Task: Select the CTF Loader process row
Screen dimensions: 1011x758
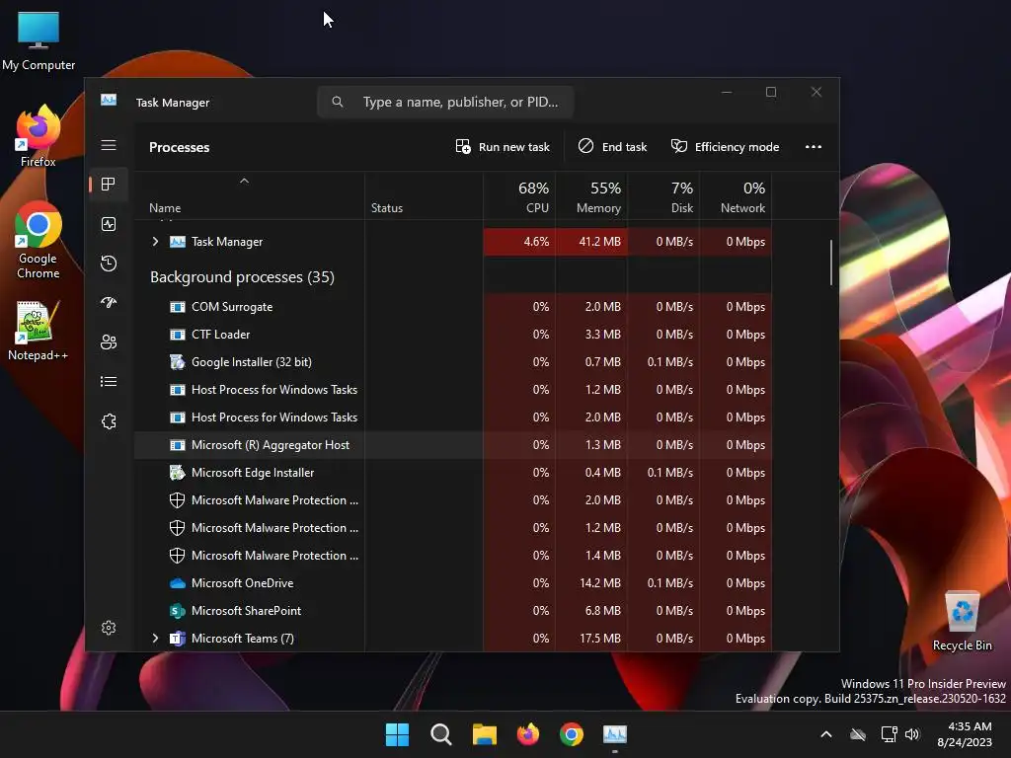Action: pyautogui.click(x=452, y=335)
